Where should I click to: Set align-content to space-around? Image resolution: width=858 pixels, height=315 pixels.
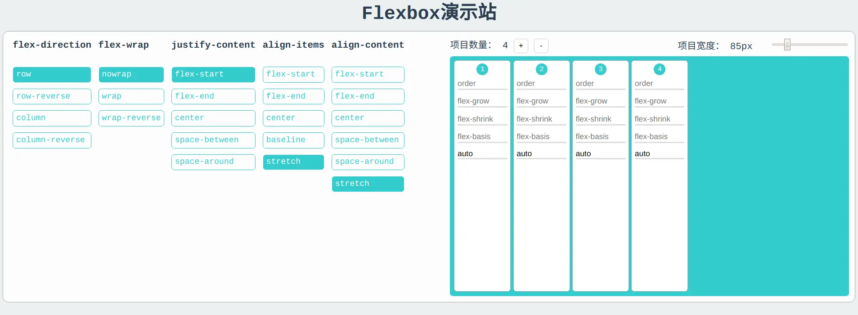click(368, 162)
